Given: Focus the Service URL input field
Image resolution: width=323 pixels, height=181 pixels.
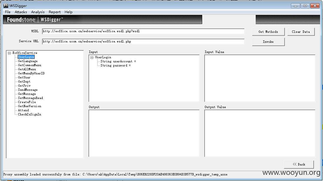Looking at the screenshot, I should (x=143, y=42).
